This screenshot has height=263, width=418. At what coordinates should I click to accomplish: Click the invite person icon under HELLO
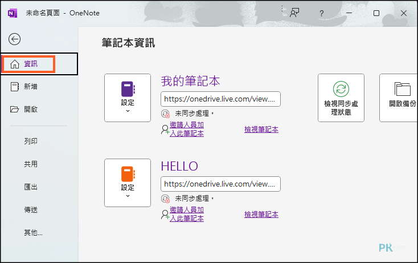(x=165, y=215)
